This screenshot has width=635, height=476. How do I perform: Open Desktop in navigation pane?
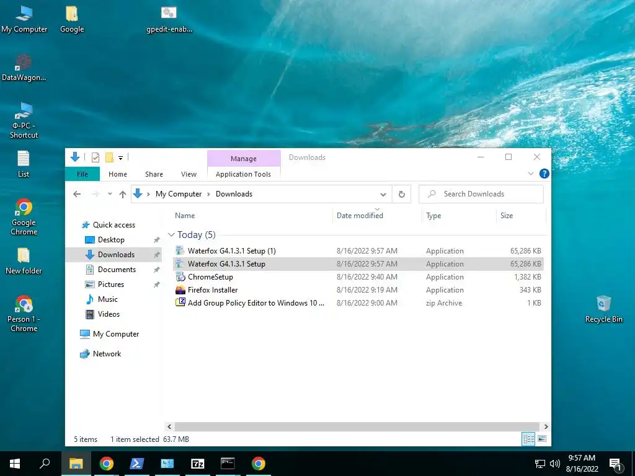point(111,240)
